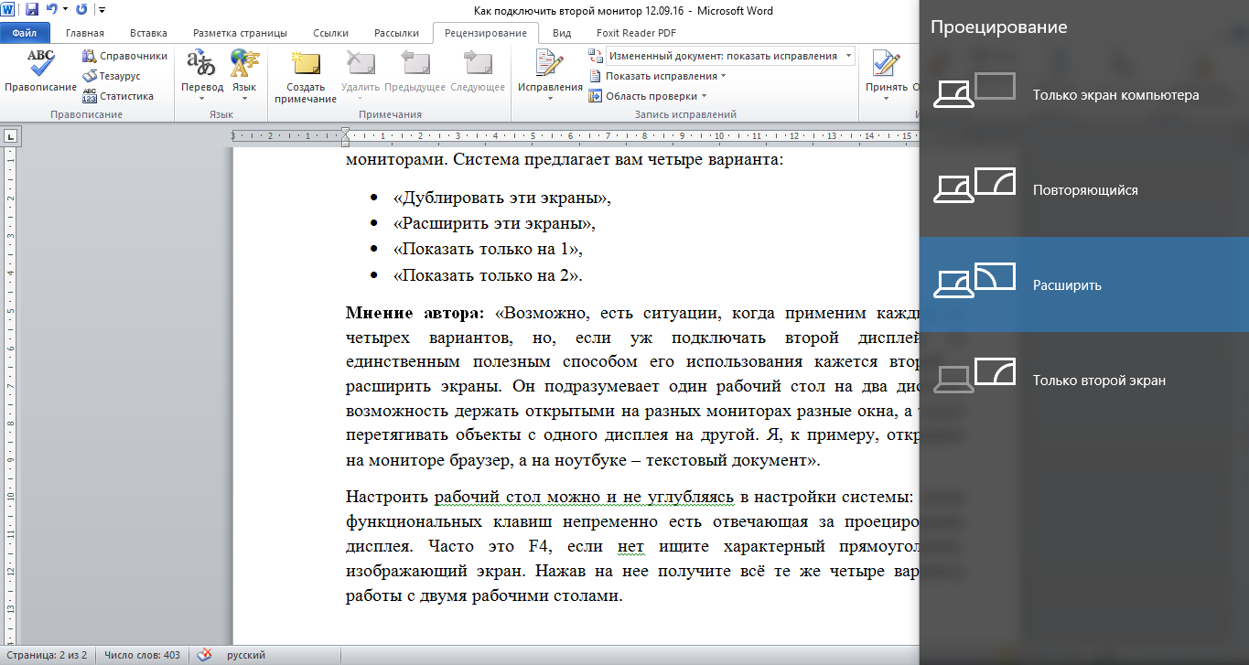Click the word count Число слов indicator
This screenshot has width=1249, height=665.
coord(142,655)
